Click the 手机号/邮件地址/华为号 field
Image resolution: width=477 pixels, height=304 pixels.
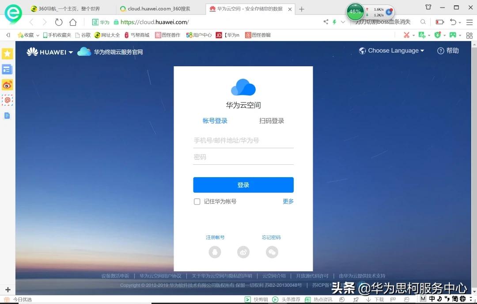(x=243, y=141)
